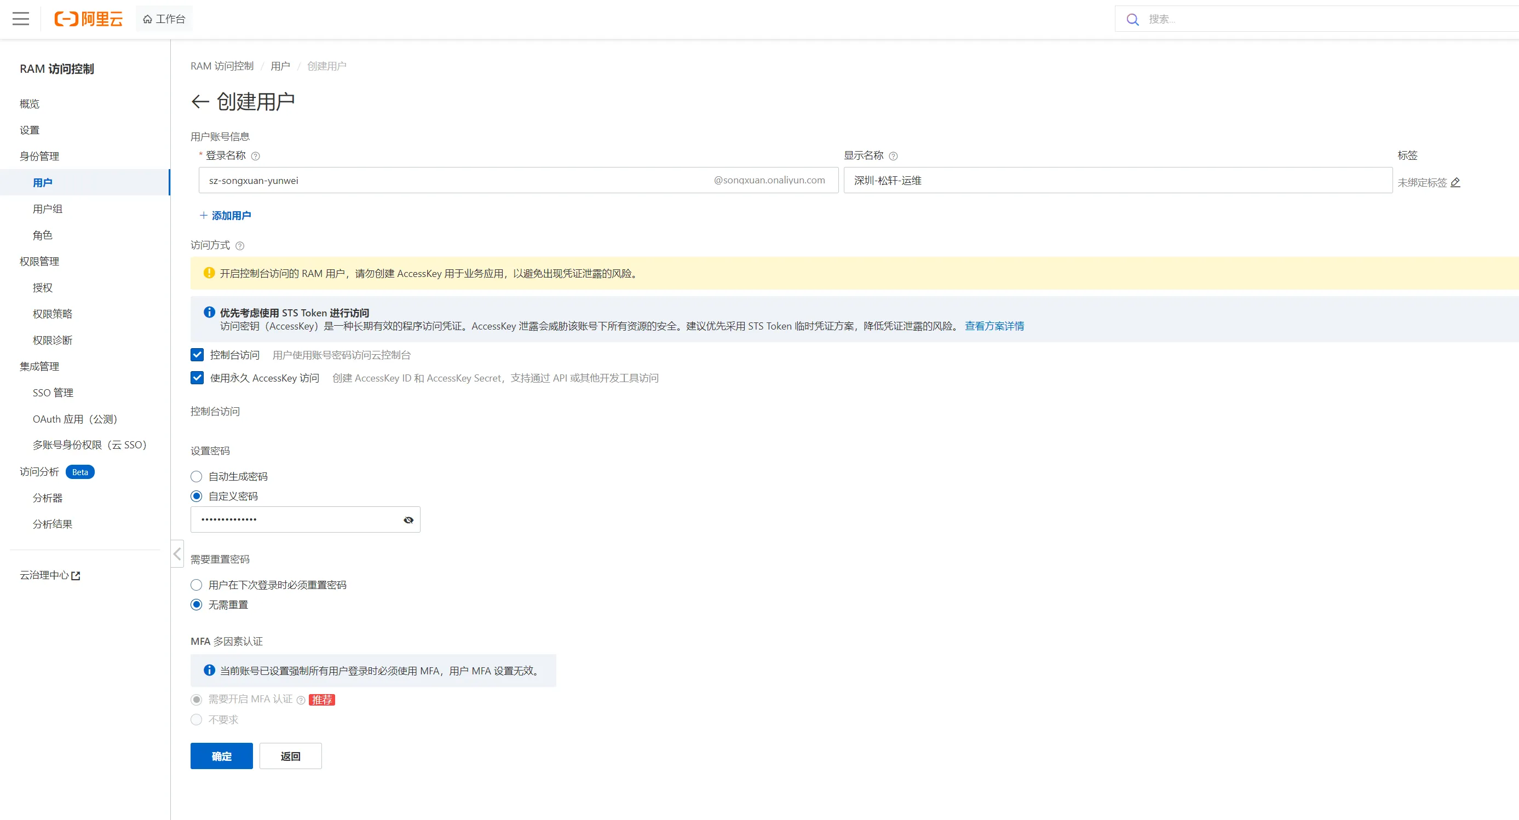Open the hamburger navigation menu
The width and height of the screenshot is (1519, 820).
(21, 19)
